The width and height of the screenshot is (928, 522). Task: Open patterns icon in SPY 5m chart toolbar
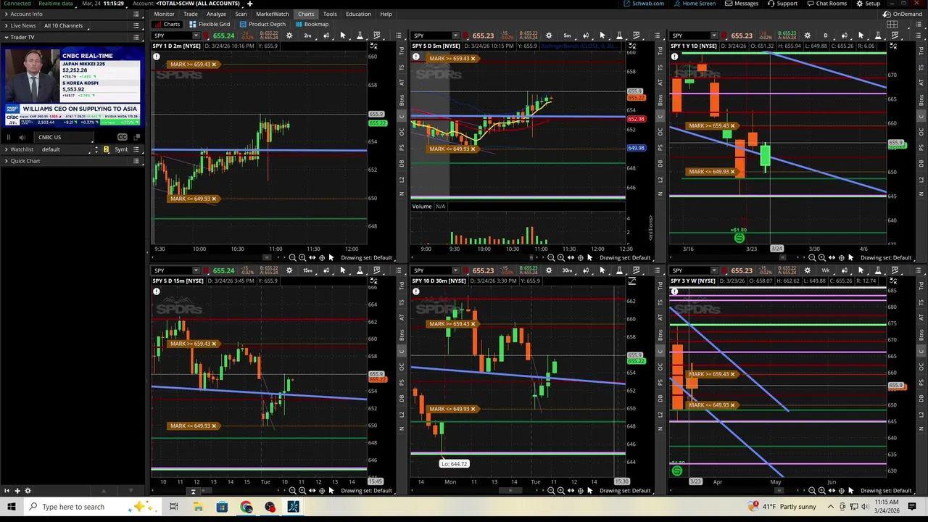pos(637,36)
